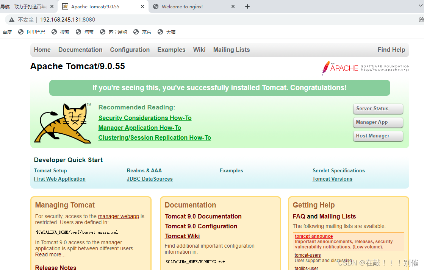Open the Tomcat Versions link

pos(332,179)
